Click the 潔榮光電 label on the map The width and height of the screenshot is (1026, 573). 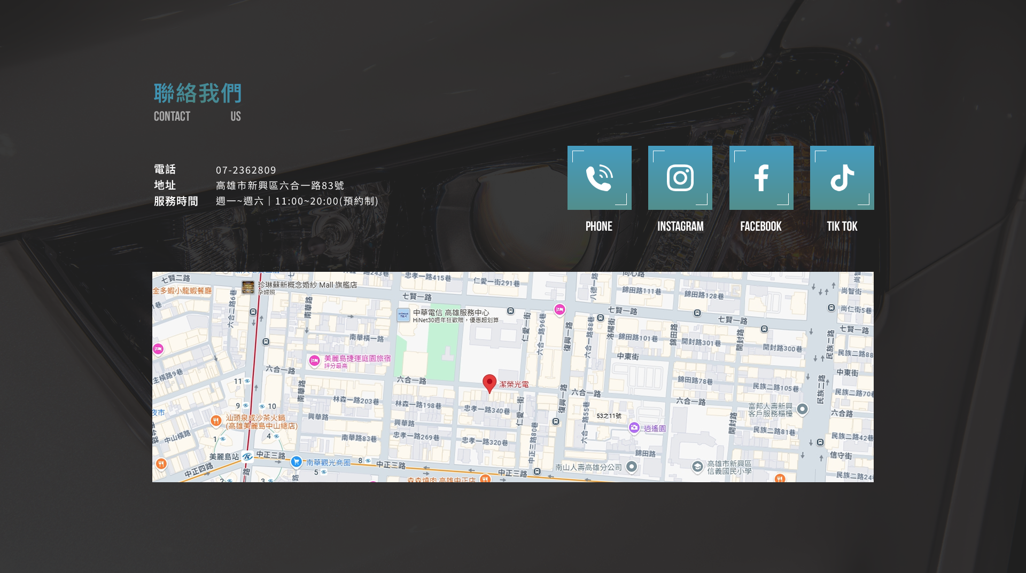pos(514,384)
